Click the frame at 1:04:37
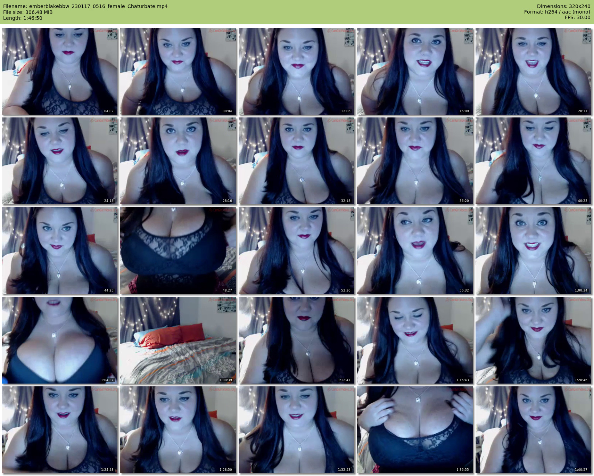The image size is (594, 476). pyautogui.click(x=60, y=340)
